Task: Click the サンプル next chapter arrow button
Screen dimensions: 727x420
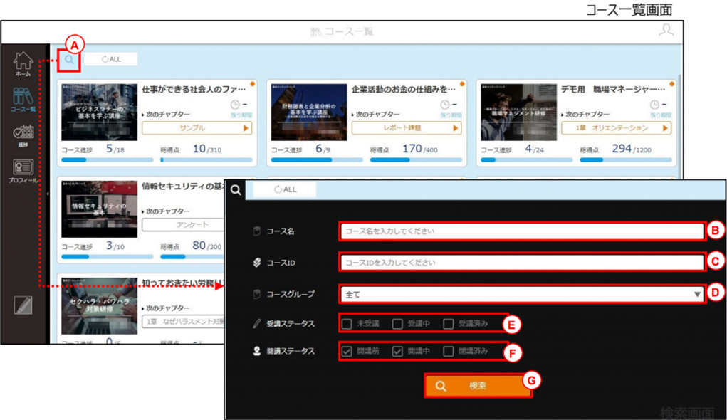Action: click(x=197, y=128)
